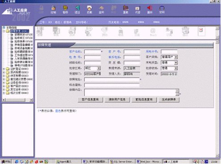Click in the 故障地址 address input field
The width and height of the screenshot is (221, 164).
pyautogui.click(x=112, y=80)
